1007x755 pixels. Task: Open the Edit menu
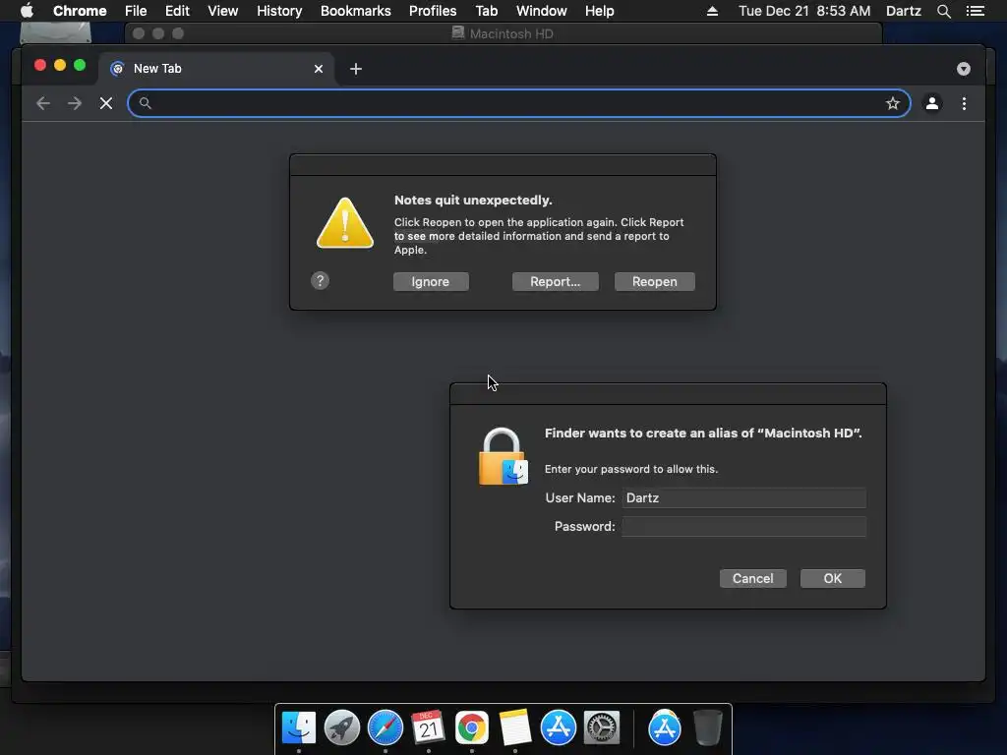click(177, 11)
